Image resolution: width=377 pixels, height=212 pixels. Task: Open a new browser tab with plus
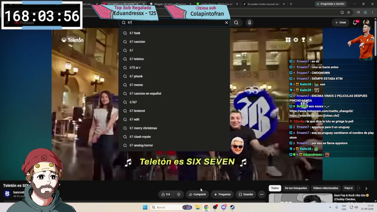pyautogui.click(x=291, y=4)
